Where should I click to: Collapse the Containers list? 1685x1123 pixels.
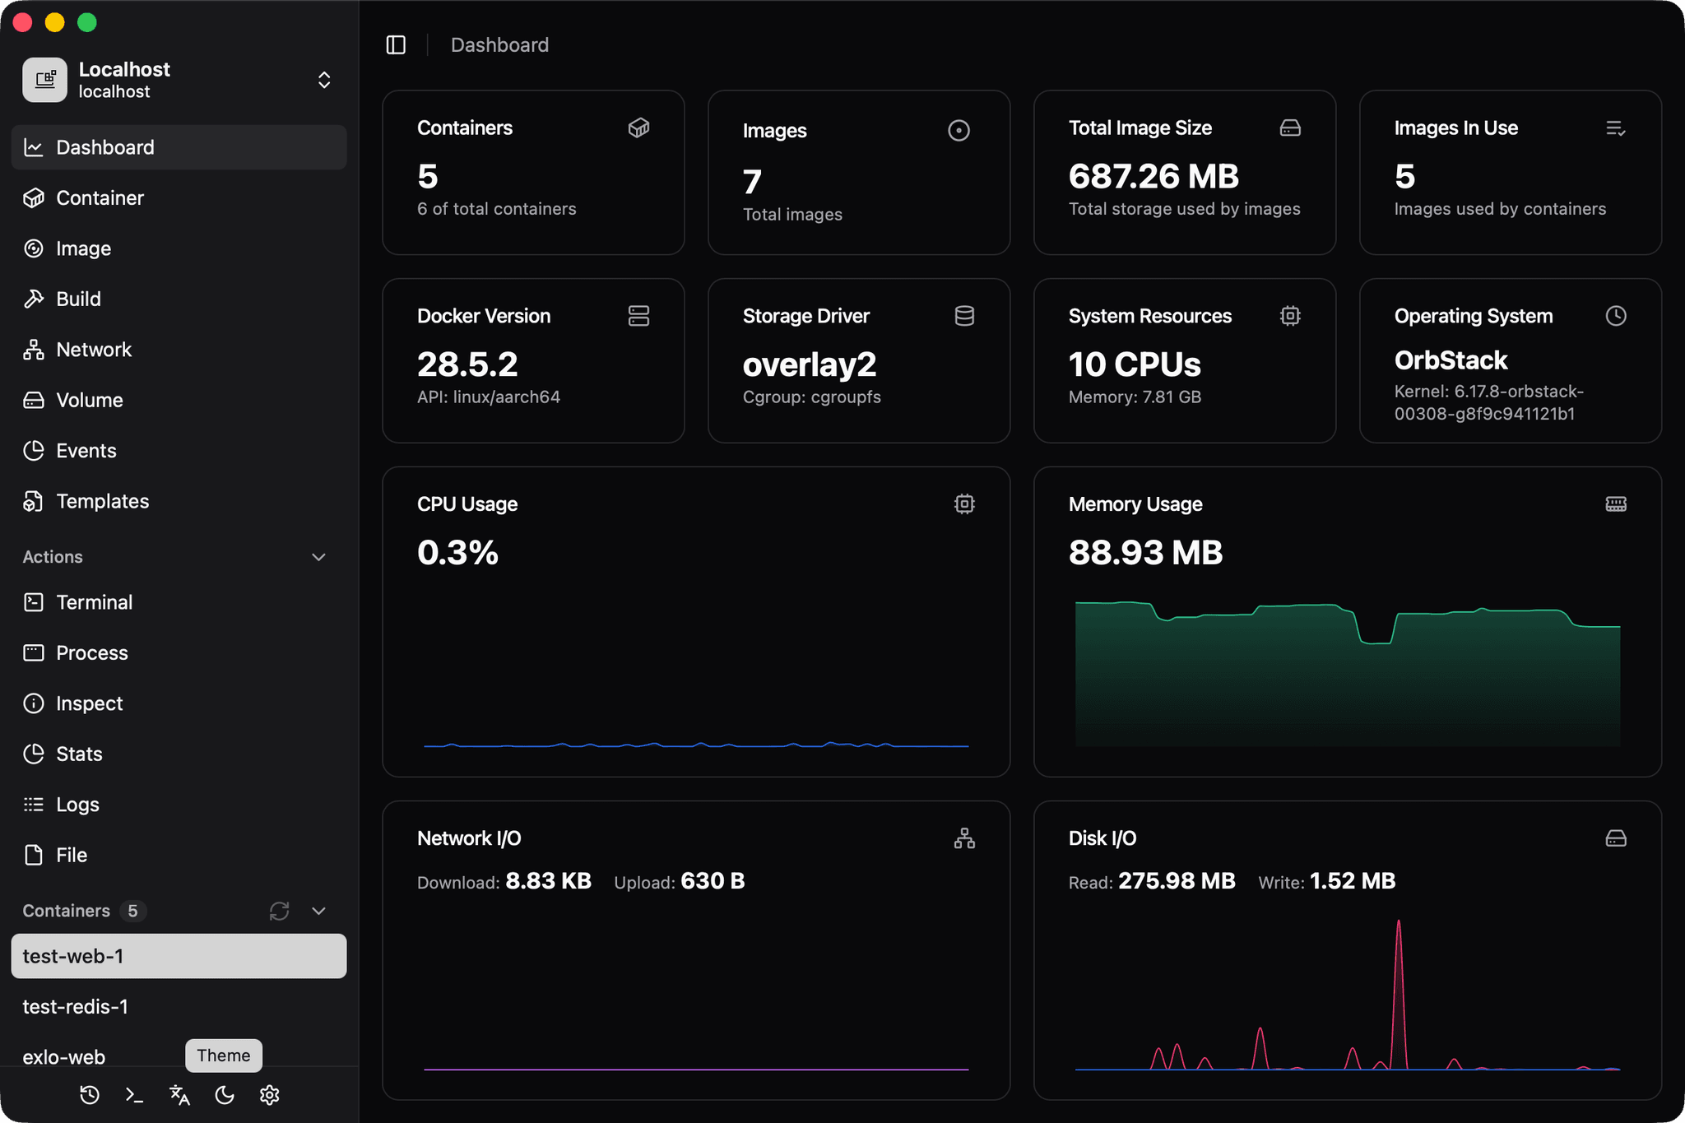point(318,911)
